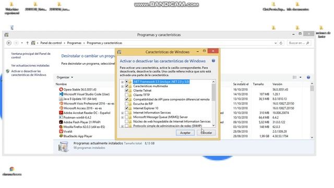Click scroll-up arrow in features list
Screen dimensions: 334x188
pos(213,82)
